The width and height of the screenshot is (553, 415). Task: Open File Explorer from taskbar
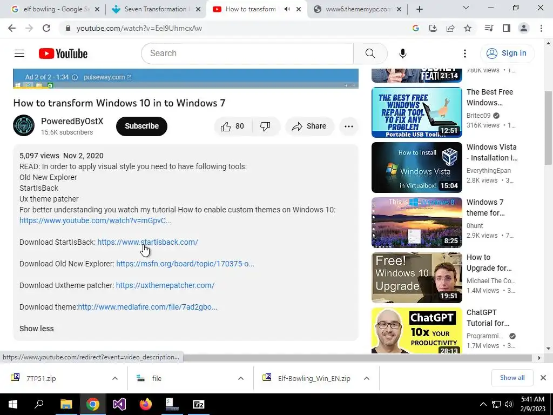(66, 404)
